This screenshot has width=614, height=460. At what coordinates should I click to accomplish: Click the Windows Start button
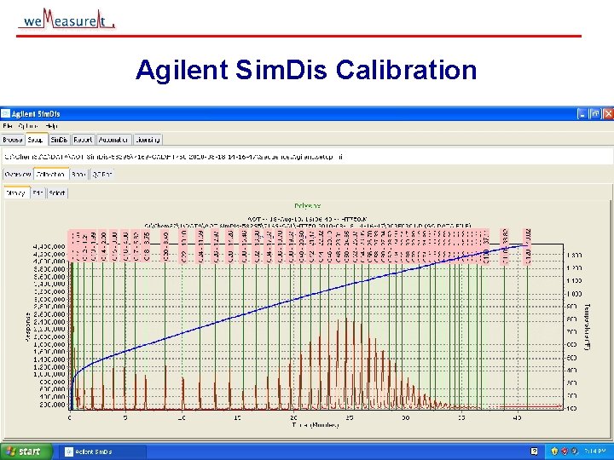click(x=26, y=451)
